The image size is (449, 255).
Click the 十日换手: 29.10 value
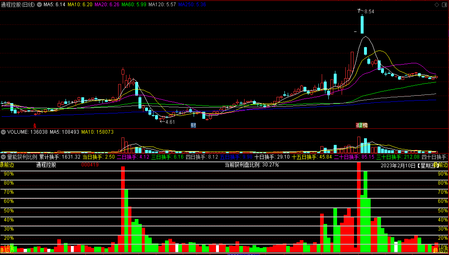[x=272, y=157]
